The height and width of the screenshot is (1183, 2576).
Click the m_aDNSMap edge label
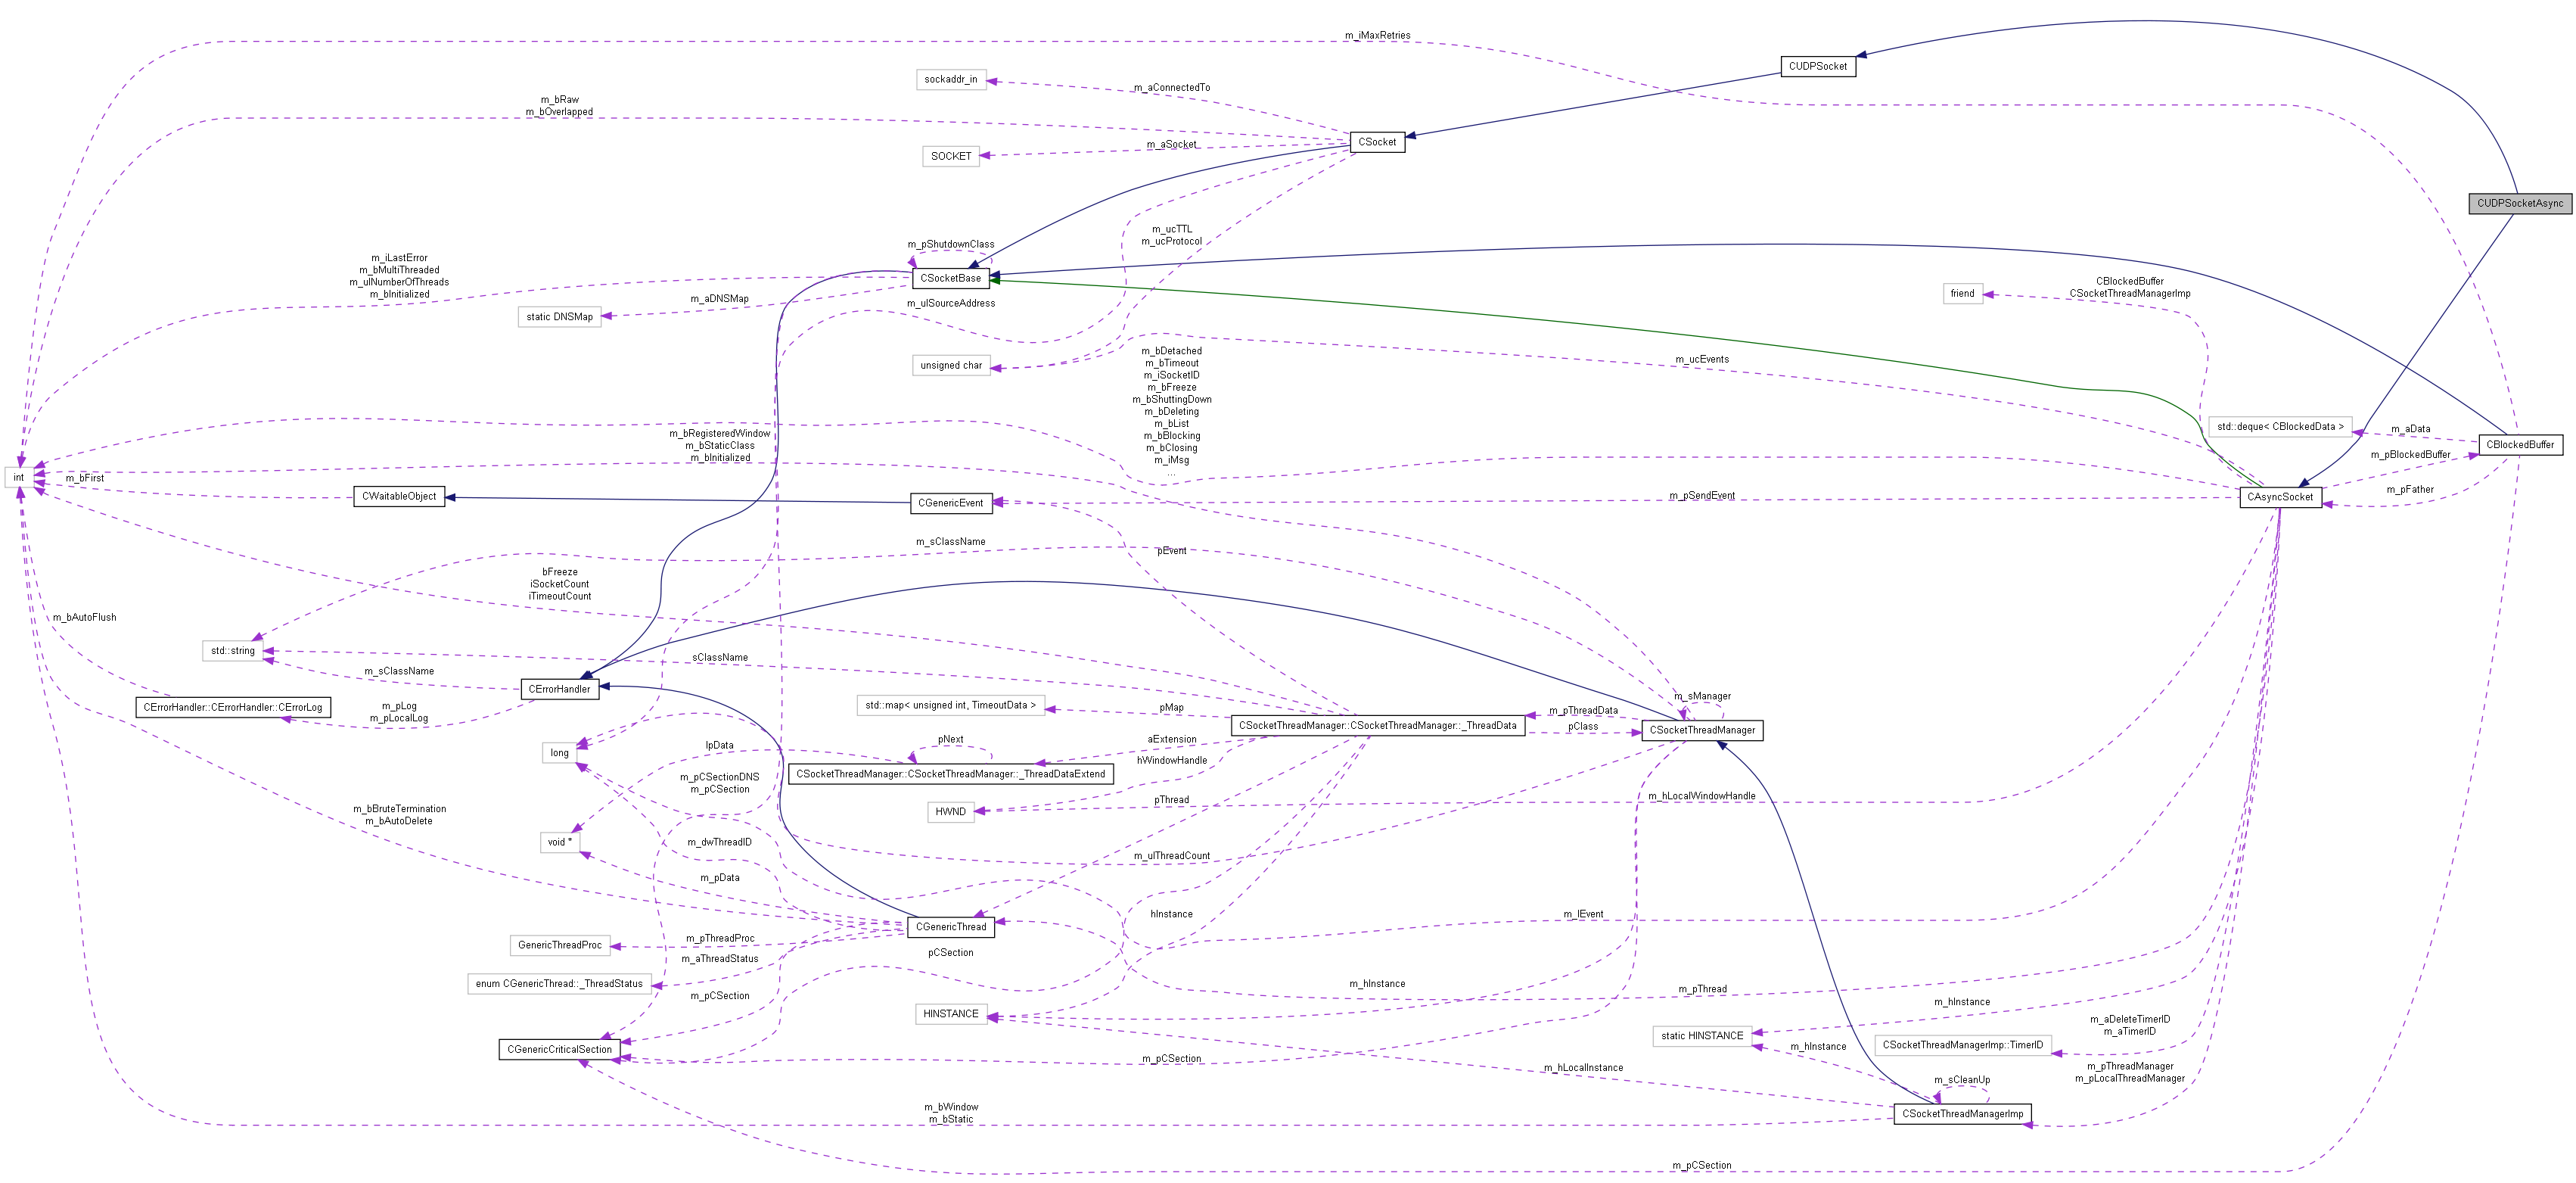[x=719, y=299]
